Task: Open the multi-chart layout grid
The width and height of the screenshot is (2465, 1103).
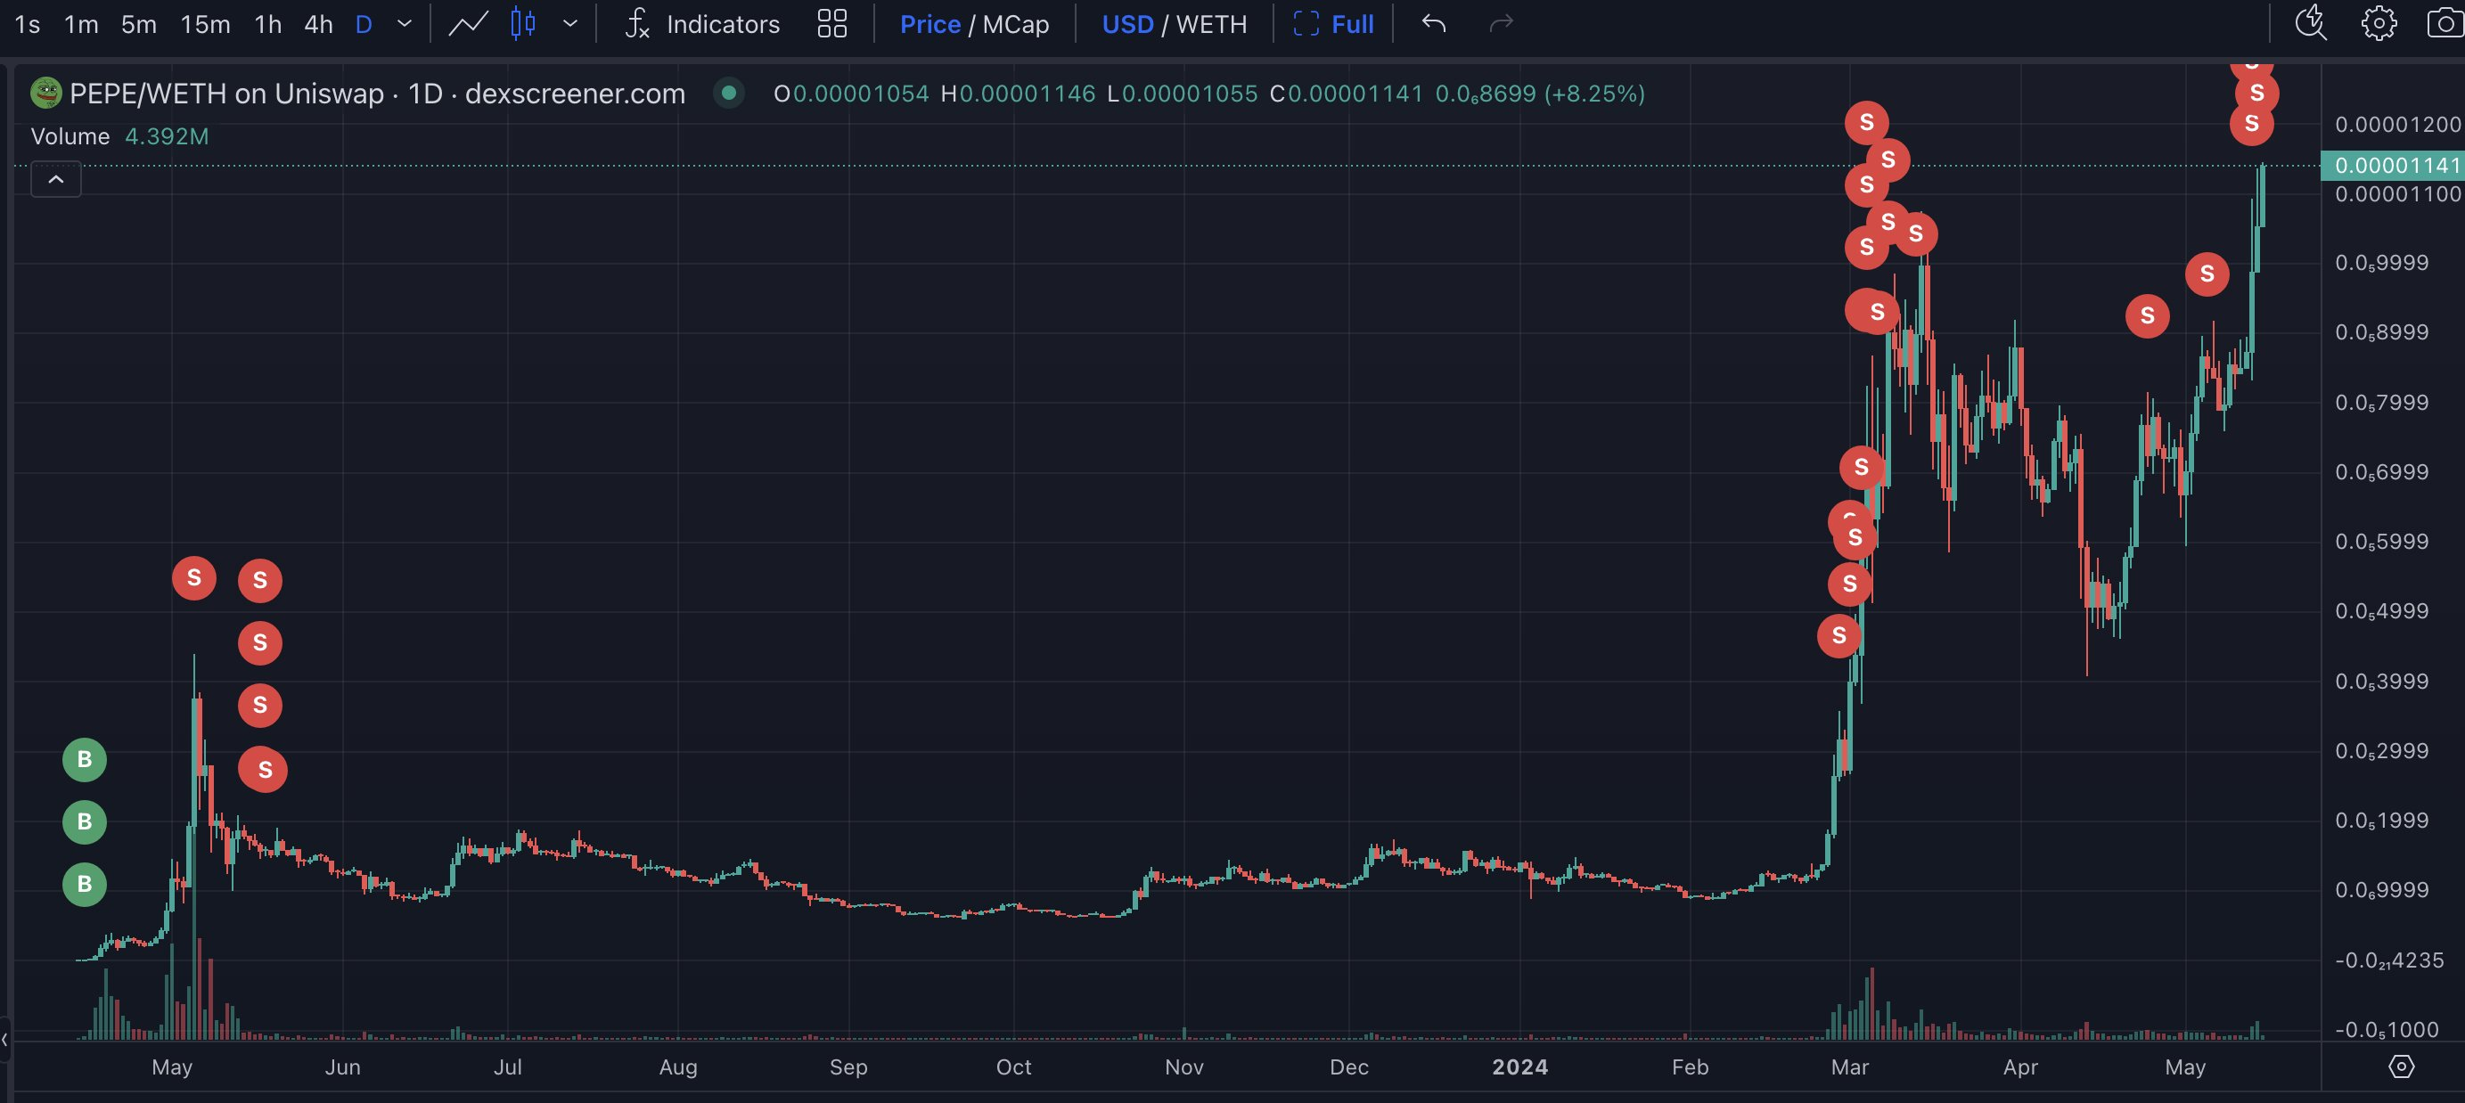Action: (831, 24)
